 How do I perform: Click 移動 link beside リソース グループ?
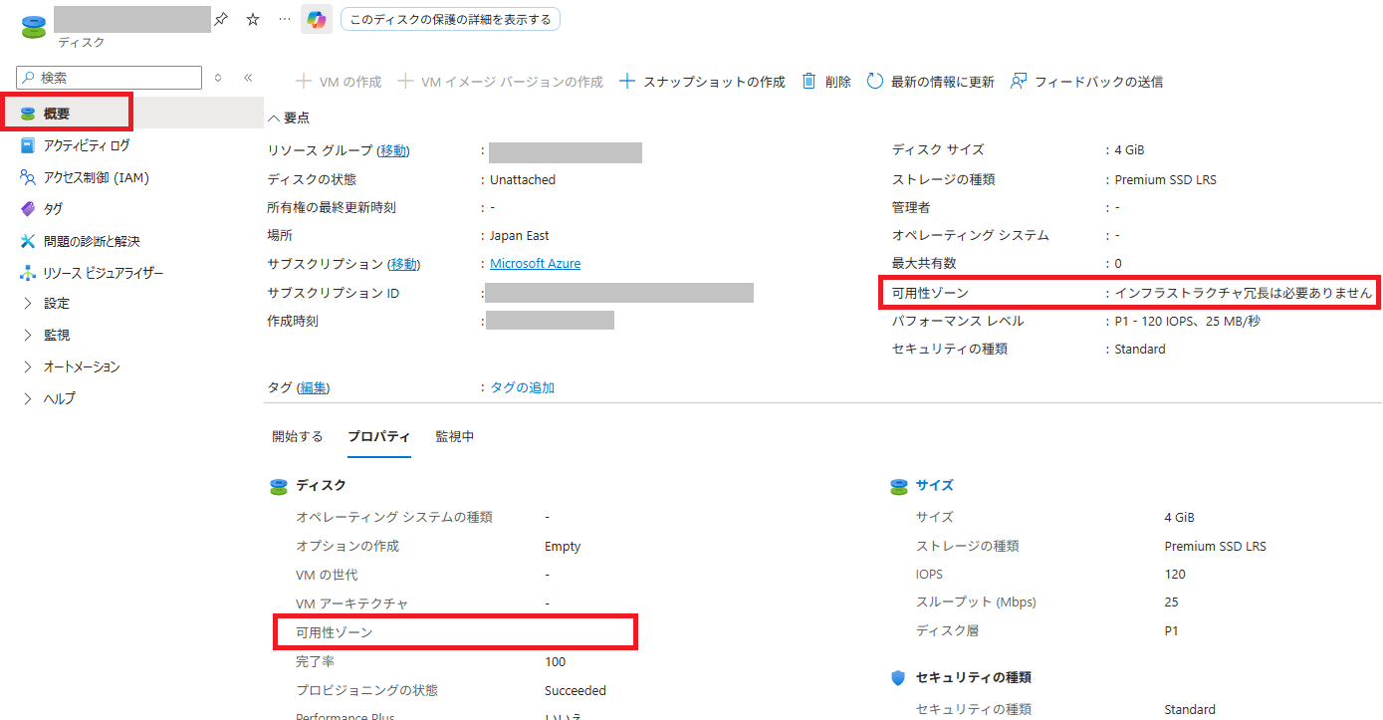393,150
